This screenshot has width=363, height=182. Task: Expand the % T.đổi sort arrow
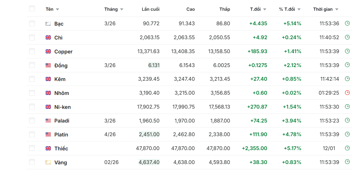pyautogui.click(x=299, y=9)
